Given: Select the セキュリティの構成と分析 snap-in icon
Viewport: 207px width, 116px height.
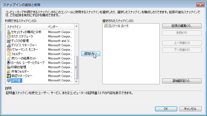Looking at the screenshot, I should (9, 32).
